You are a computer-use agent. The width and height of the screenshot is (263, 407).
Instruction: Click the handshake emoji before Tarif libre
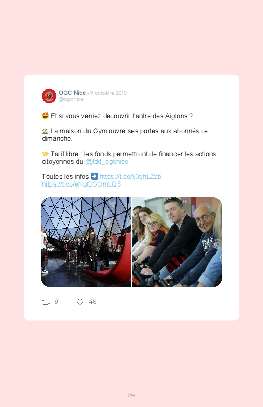pos(45,154)
